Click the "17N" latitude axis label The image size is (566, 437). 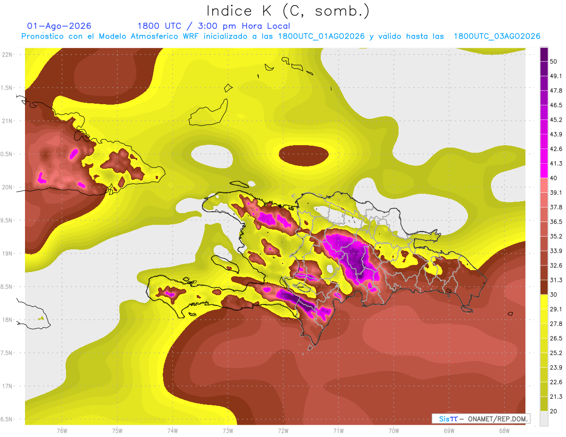[7, 387]
